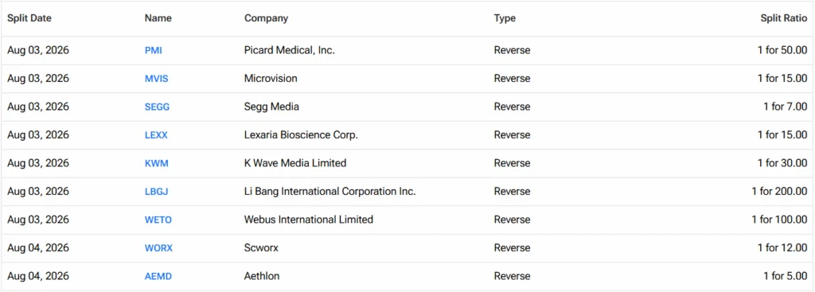Select the Aug 04, 2026 date for Scworx

click(x=38, y=247)
